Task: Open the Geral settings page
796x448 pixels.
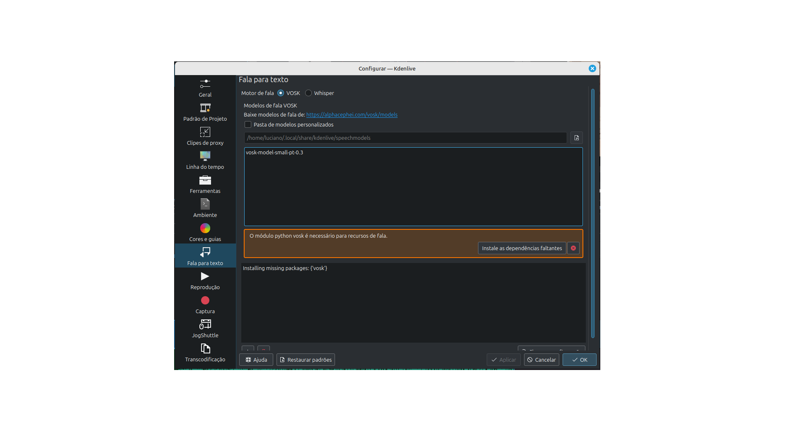Action: coord(205,88)
